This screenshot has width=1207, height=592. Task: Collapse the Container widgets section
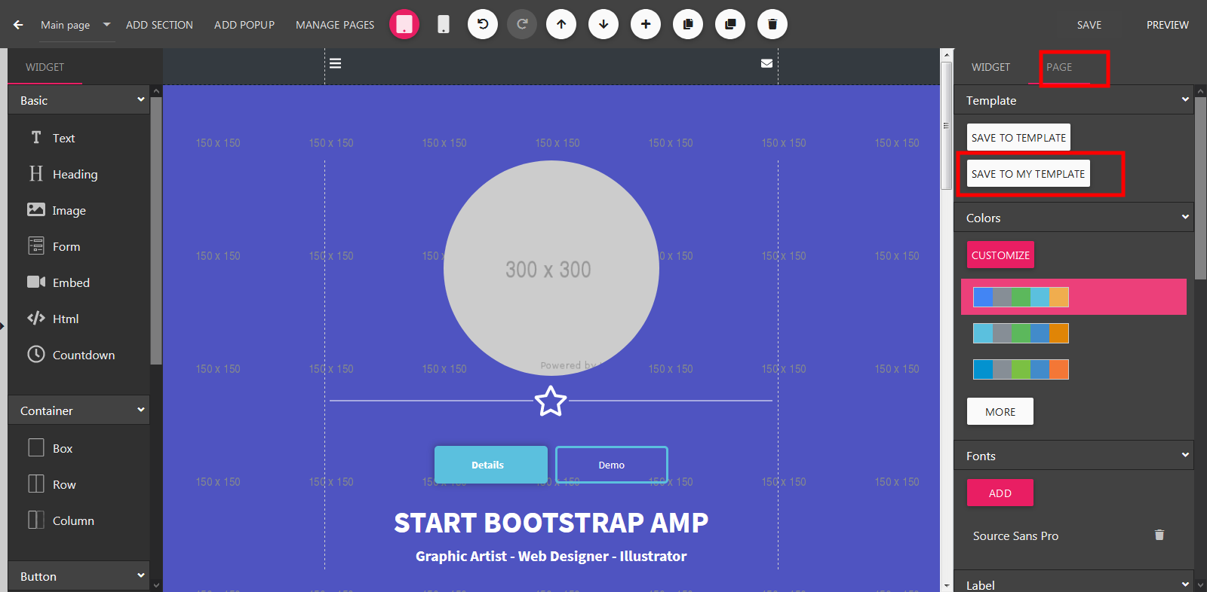pyautogui.click(x=79, y=410)
